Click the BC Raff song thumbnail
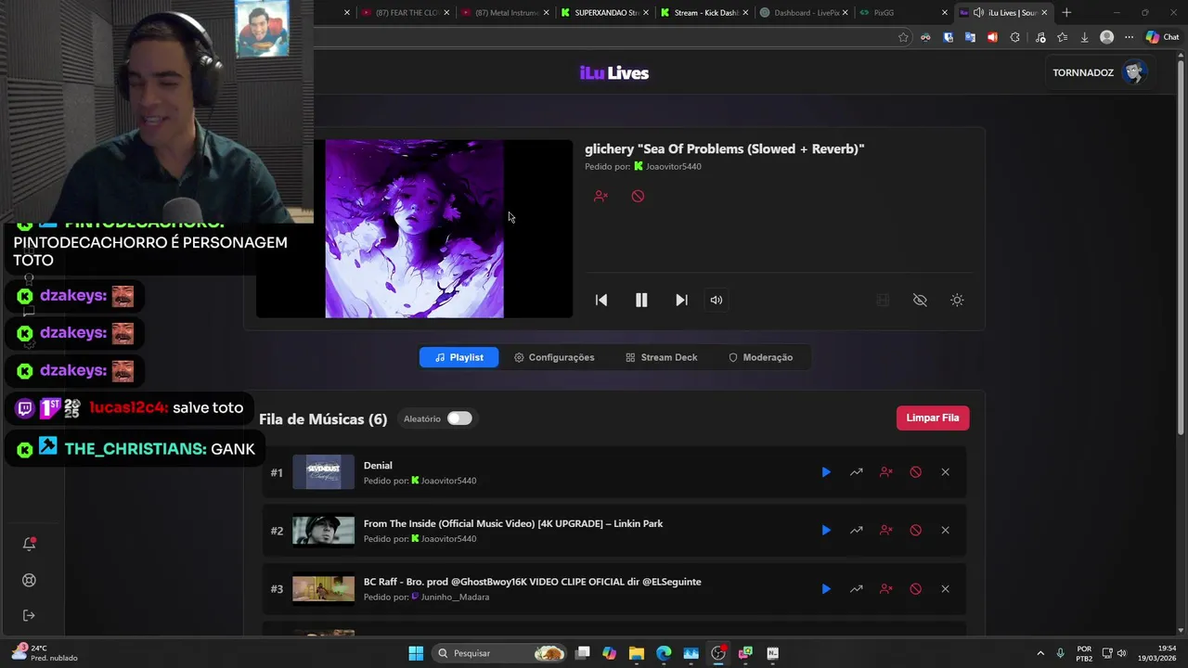The width and height of the screenshot is (1188, 668). click(323, 589)
